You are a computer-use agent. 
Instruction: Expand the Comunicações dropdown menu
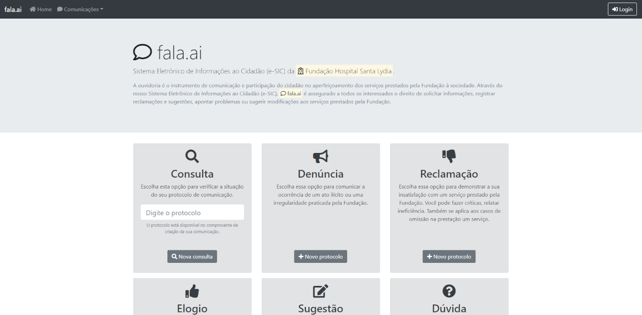point(80,9)
